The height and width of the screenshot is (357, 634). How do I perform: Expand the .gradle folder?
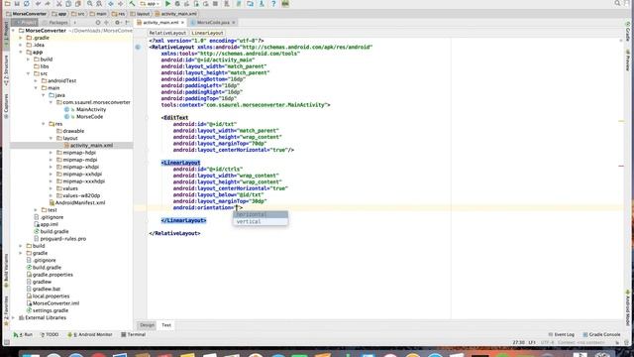21,38
